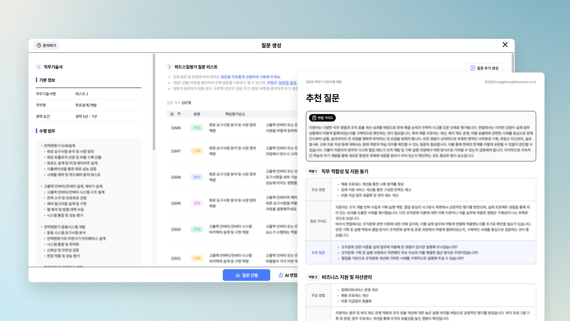
Task: Close the 질문 생성 dialog
Action: [x=505, y=45]
